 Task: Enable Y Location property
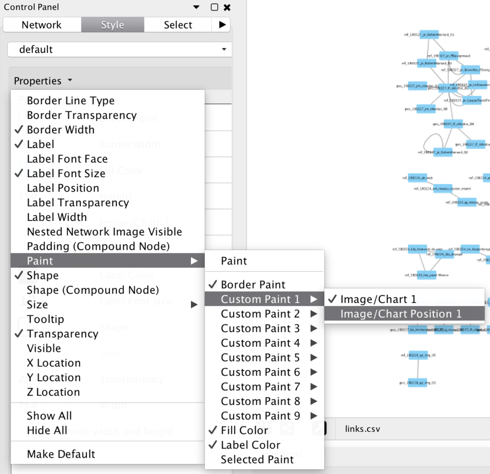pyautogui.click(x=108, y=377)
